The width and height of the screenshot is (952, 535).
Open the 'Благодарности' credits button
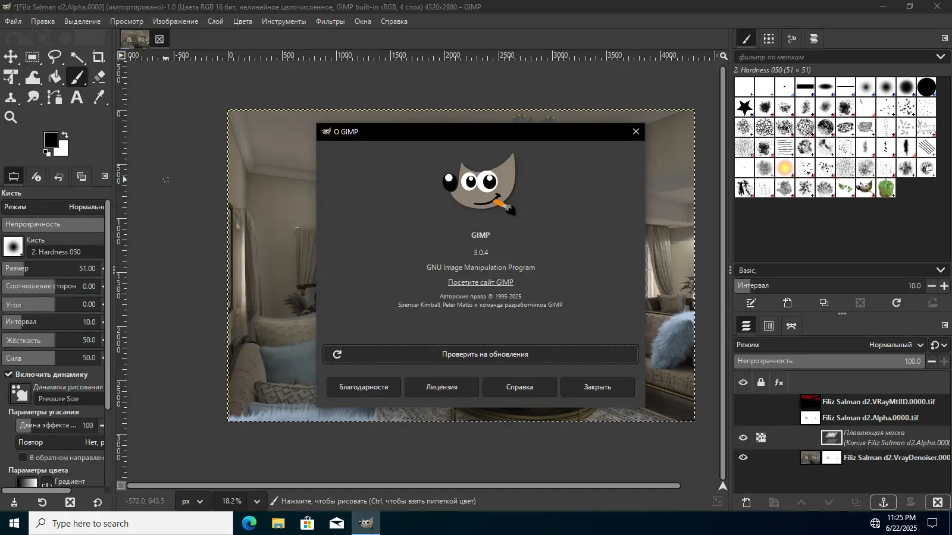tap(364, 387)
